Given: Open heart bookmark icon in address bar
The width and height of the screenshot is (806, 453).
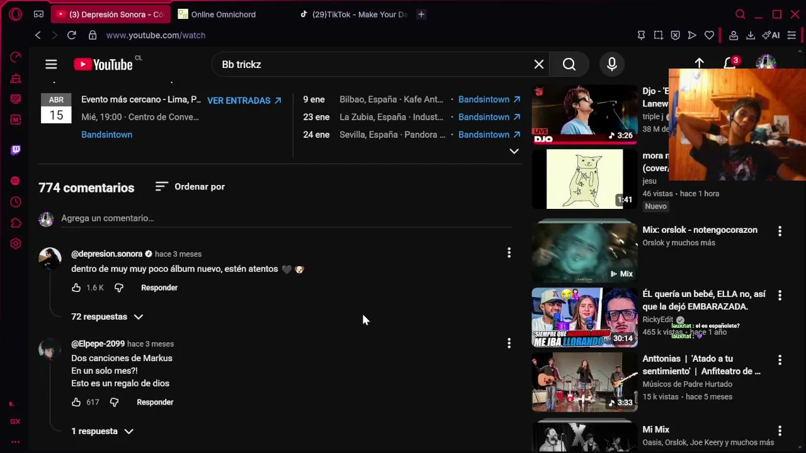Looking at the screenshot, I should 709,35.
